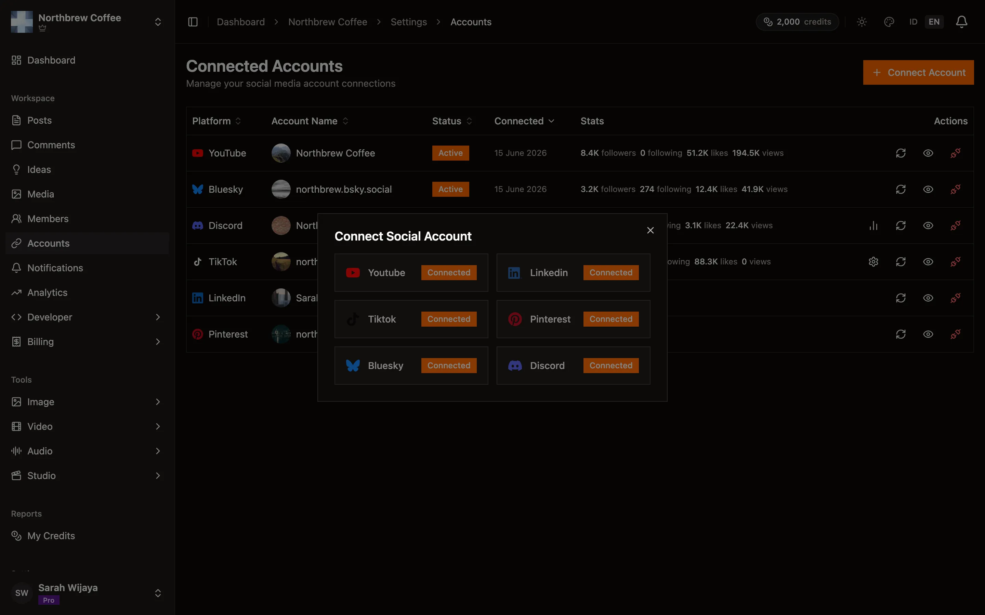The image size is (985, 615).
Task: Click the Youtube icon in dialog
Action: tap(353, 273)
